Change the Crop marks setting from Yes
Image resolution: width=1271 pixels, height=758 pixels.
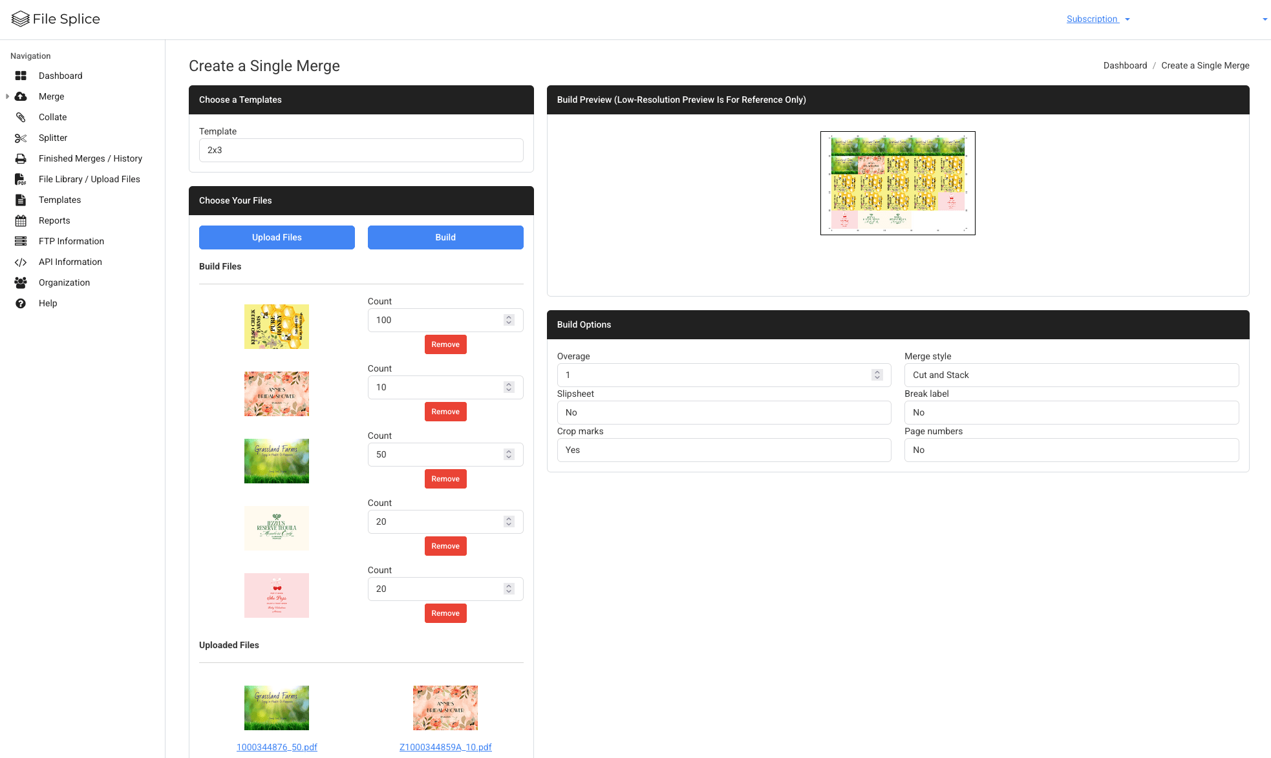723,450
